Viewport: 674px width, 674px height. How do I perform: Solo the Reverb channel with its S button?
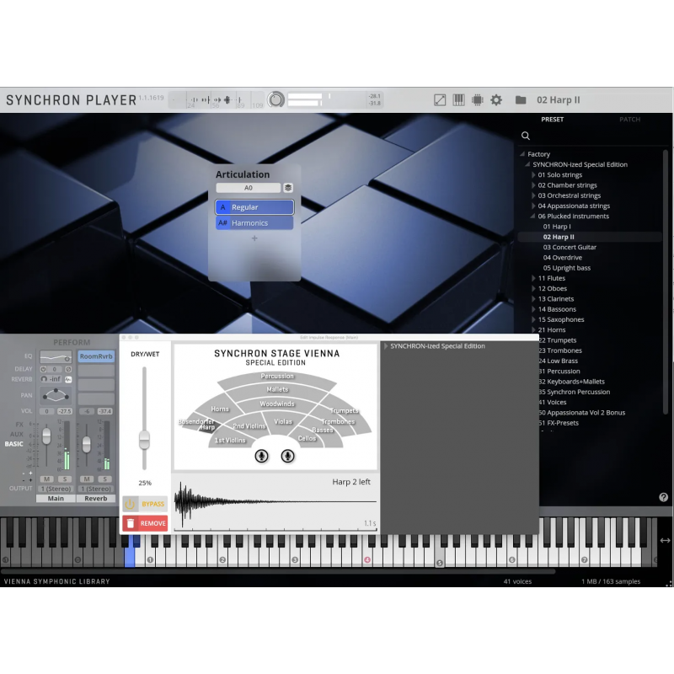tap(104, 479)
